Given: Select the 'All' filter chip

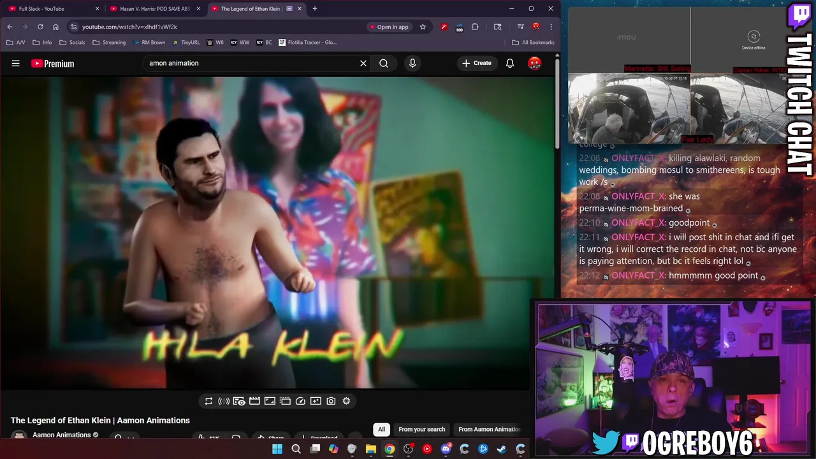Looking at the screenshot, I should coord(381,429).
